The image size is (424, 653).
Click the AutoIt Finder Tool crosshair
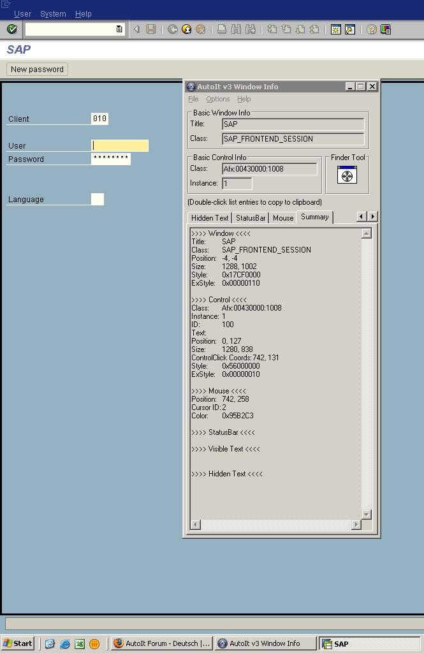tap(347, 175)
